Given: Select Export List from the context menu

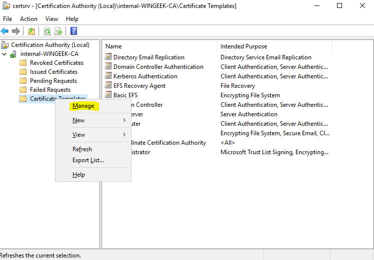Looking at the screenshot, I should tap(88, 160).
